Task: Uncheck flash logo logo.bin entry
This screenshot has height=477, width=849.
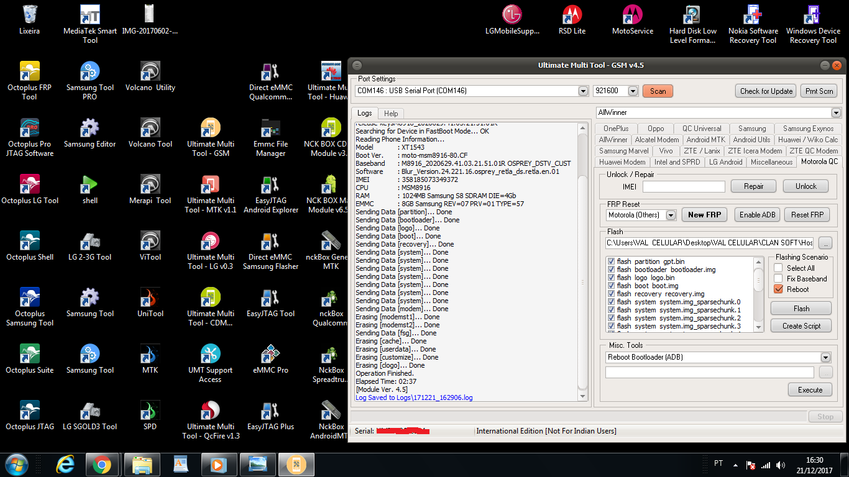Action: [612, 278]
